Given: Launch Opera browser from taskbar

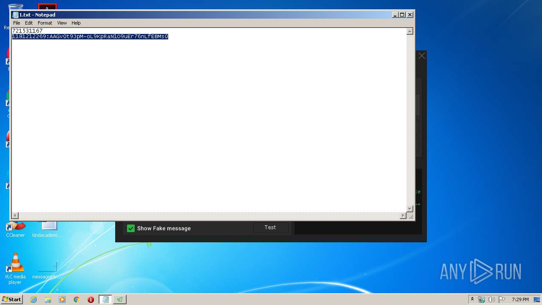Looking at the screenshot, I should (91, 299).
